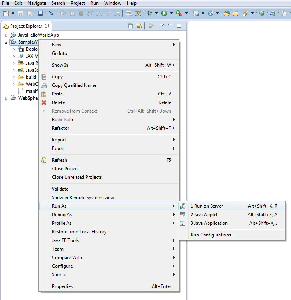
Task: Open the web browser globe icon
Action: click(x=262, y=13)
